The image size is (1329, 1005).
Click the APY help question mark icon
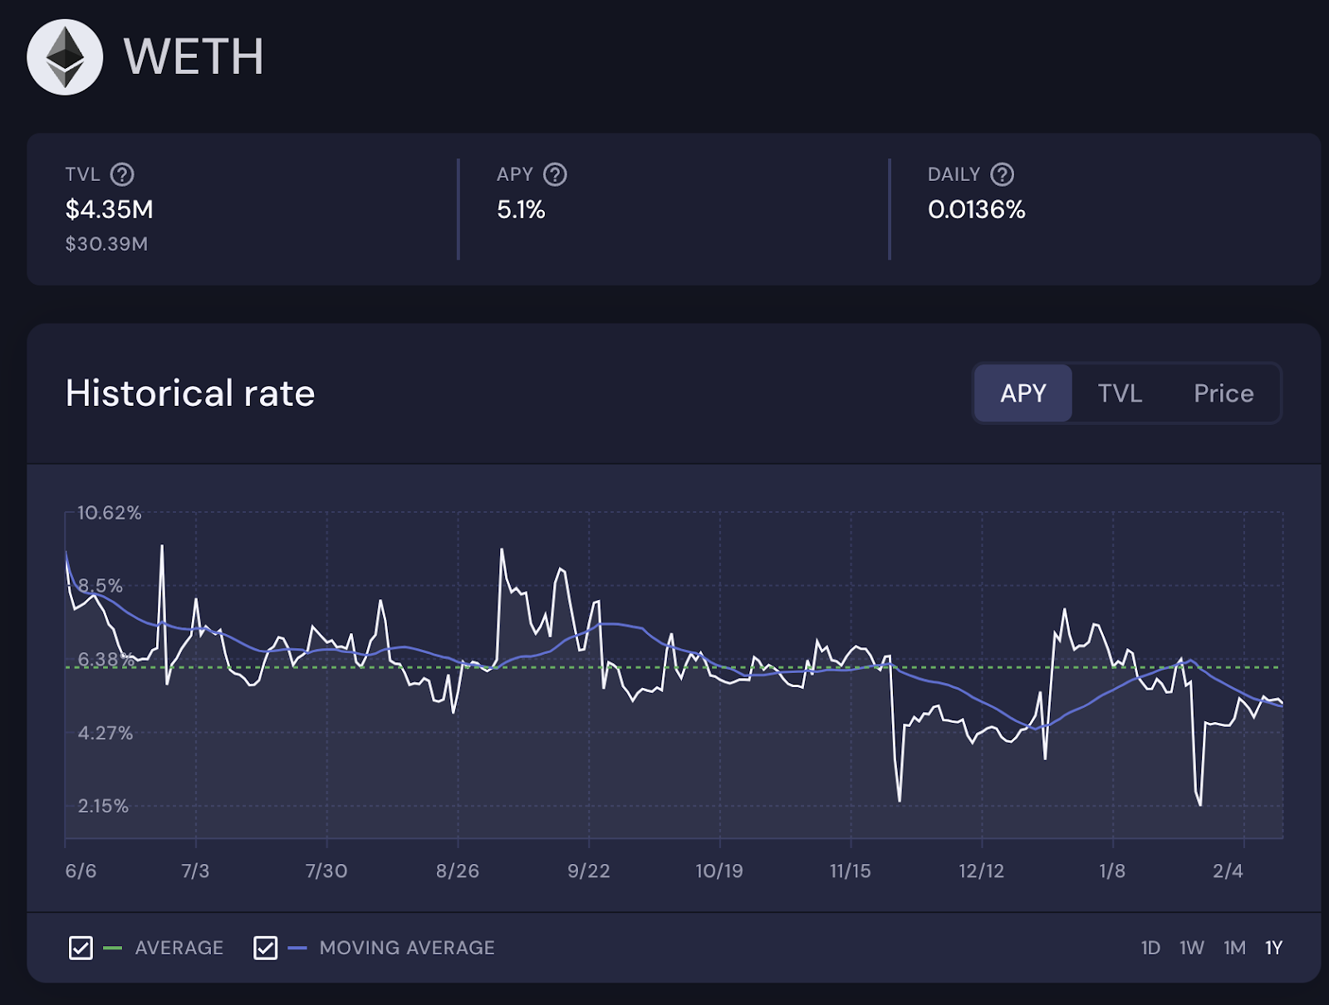pyautogui.click(x=555, y=174)
